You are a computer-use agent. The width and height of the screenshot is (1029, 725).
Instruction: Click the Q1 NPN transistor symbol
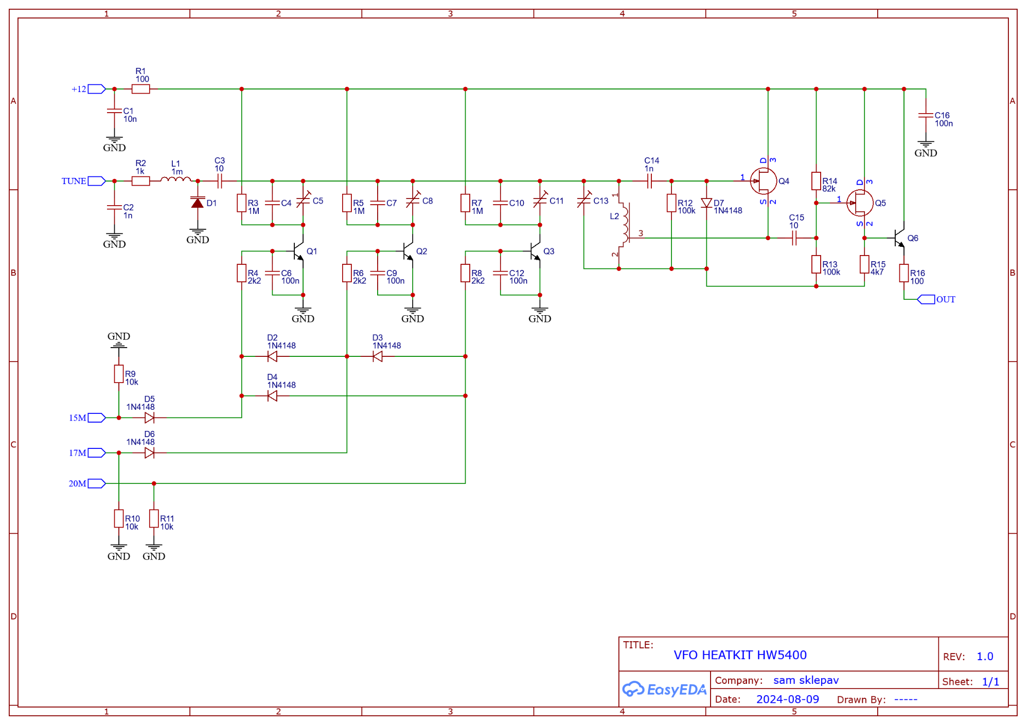pyautogui.click(x=298, y=251)
